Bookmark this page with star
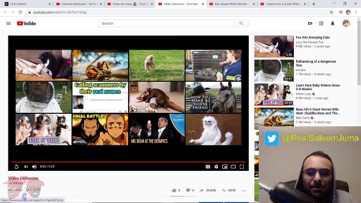The image size is (361, 203). pyautogui.click(x=331, y=12)
